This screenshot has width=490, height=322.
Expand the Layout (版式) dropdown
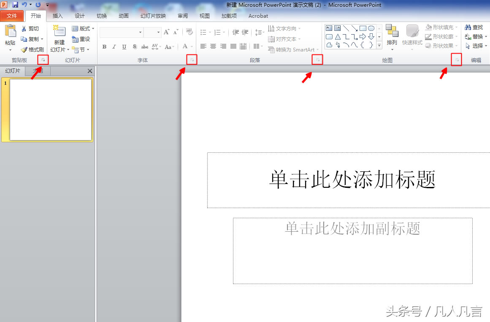tap(93, 29)
